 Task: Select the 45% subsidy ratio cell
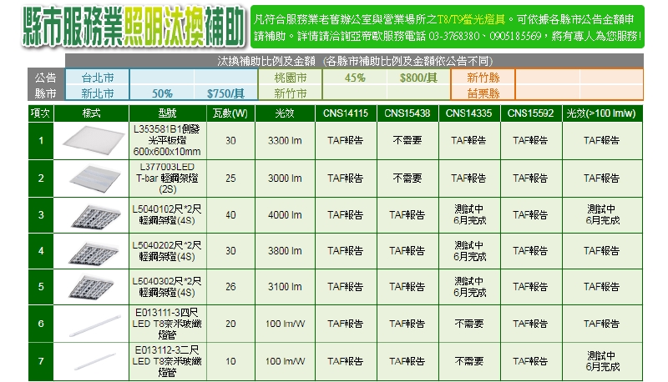355,77
